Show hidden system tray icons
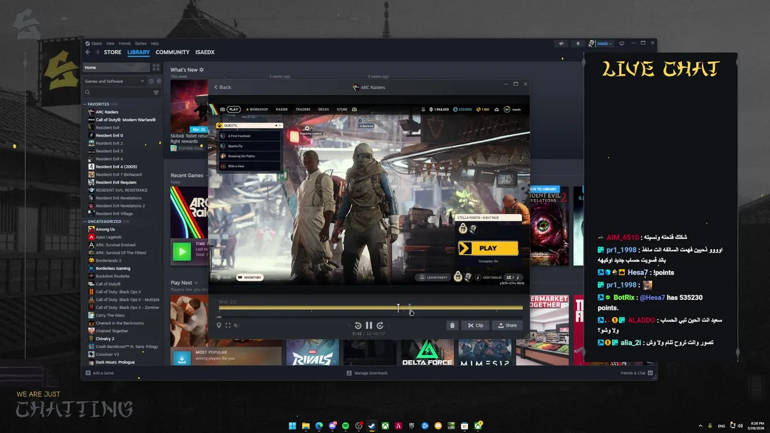This screenshot has height=433, width=770. [700, 426]
